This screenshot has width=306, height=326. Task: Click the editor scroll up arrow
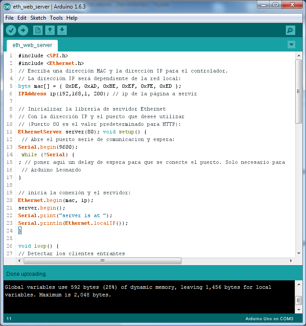(299, 56)
